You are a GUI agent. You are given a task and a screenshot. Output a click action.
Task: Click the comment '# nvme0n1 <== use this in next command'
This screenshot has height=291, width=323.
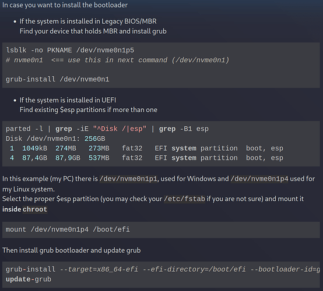[x=117, y=60]
